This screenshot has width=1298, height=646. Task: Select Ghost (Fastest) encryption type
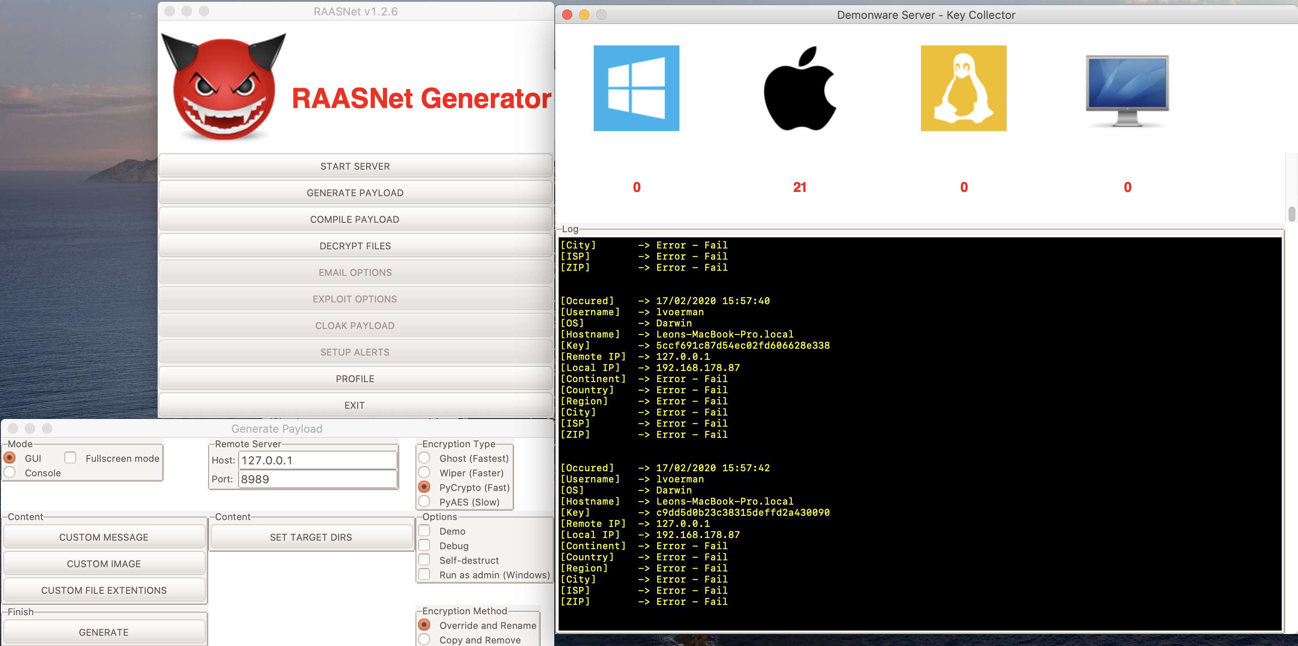[424, 458]
